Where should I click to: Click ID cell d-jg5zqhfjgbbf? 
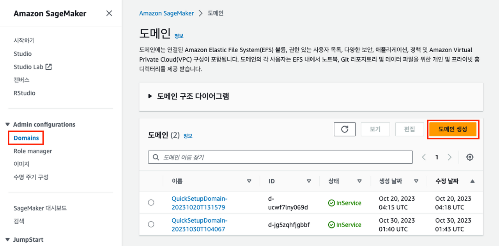(289, 225)
